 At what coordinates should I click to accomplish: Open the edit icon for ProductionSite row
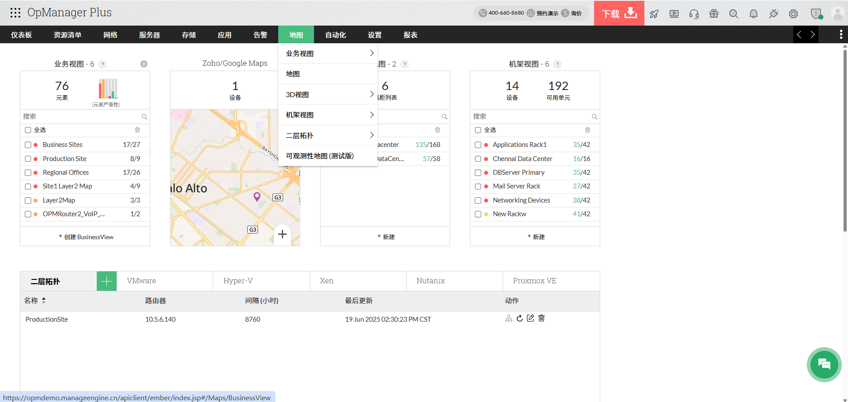click(530, 318)
